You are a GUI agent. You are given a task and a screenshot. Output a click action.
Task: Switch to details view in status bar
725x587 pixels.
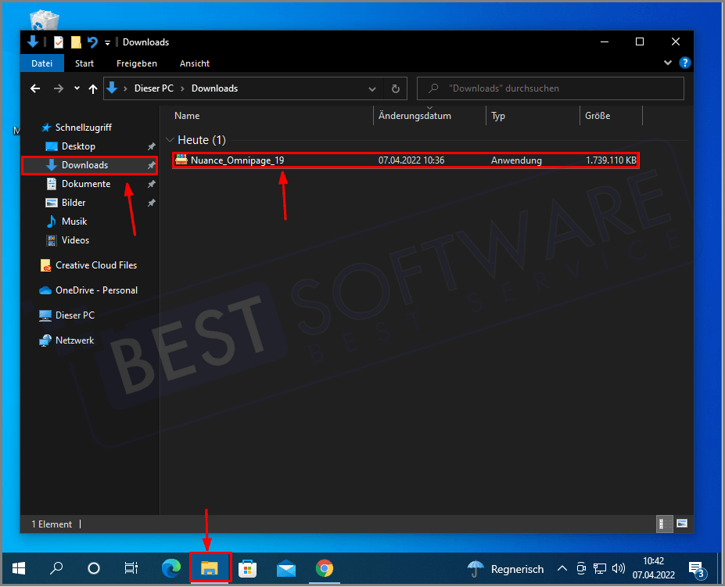pyautogui.click(x=664, y=524)
